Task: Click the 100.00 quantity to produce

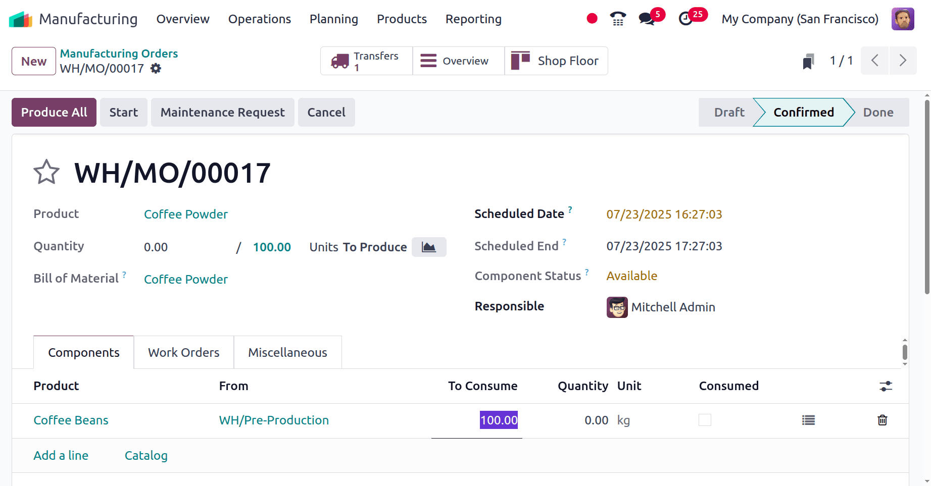Action: 272,247
